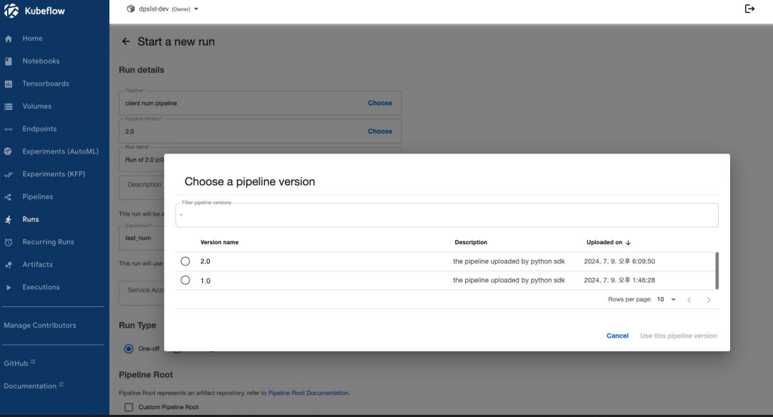Screen dimensions: 773x417
Task: Open Home from the sidebar icon
Action: tap(9, 39)
